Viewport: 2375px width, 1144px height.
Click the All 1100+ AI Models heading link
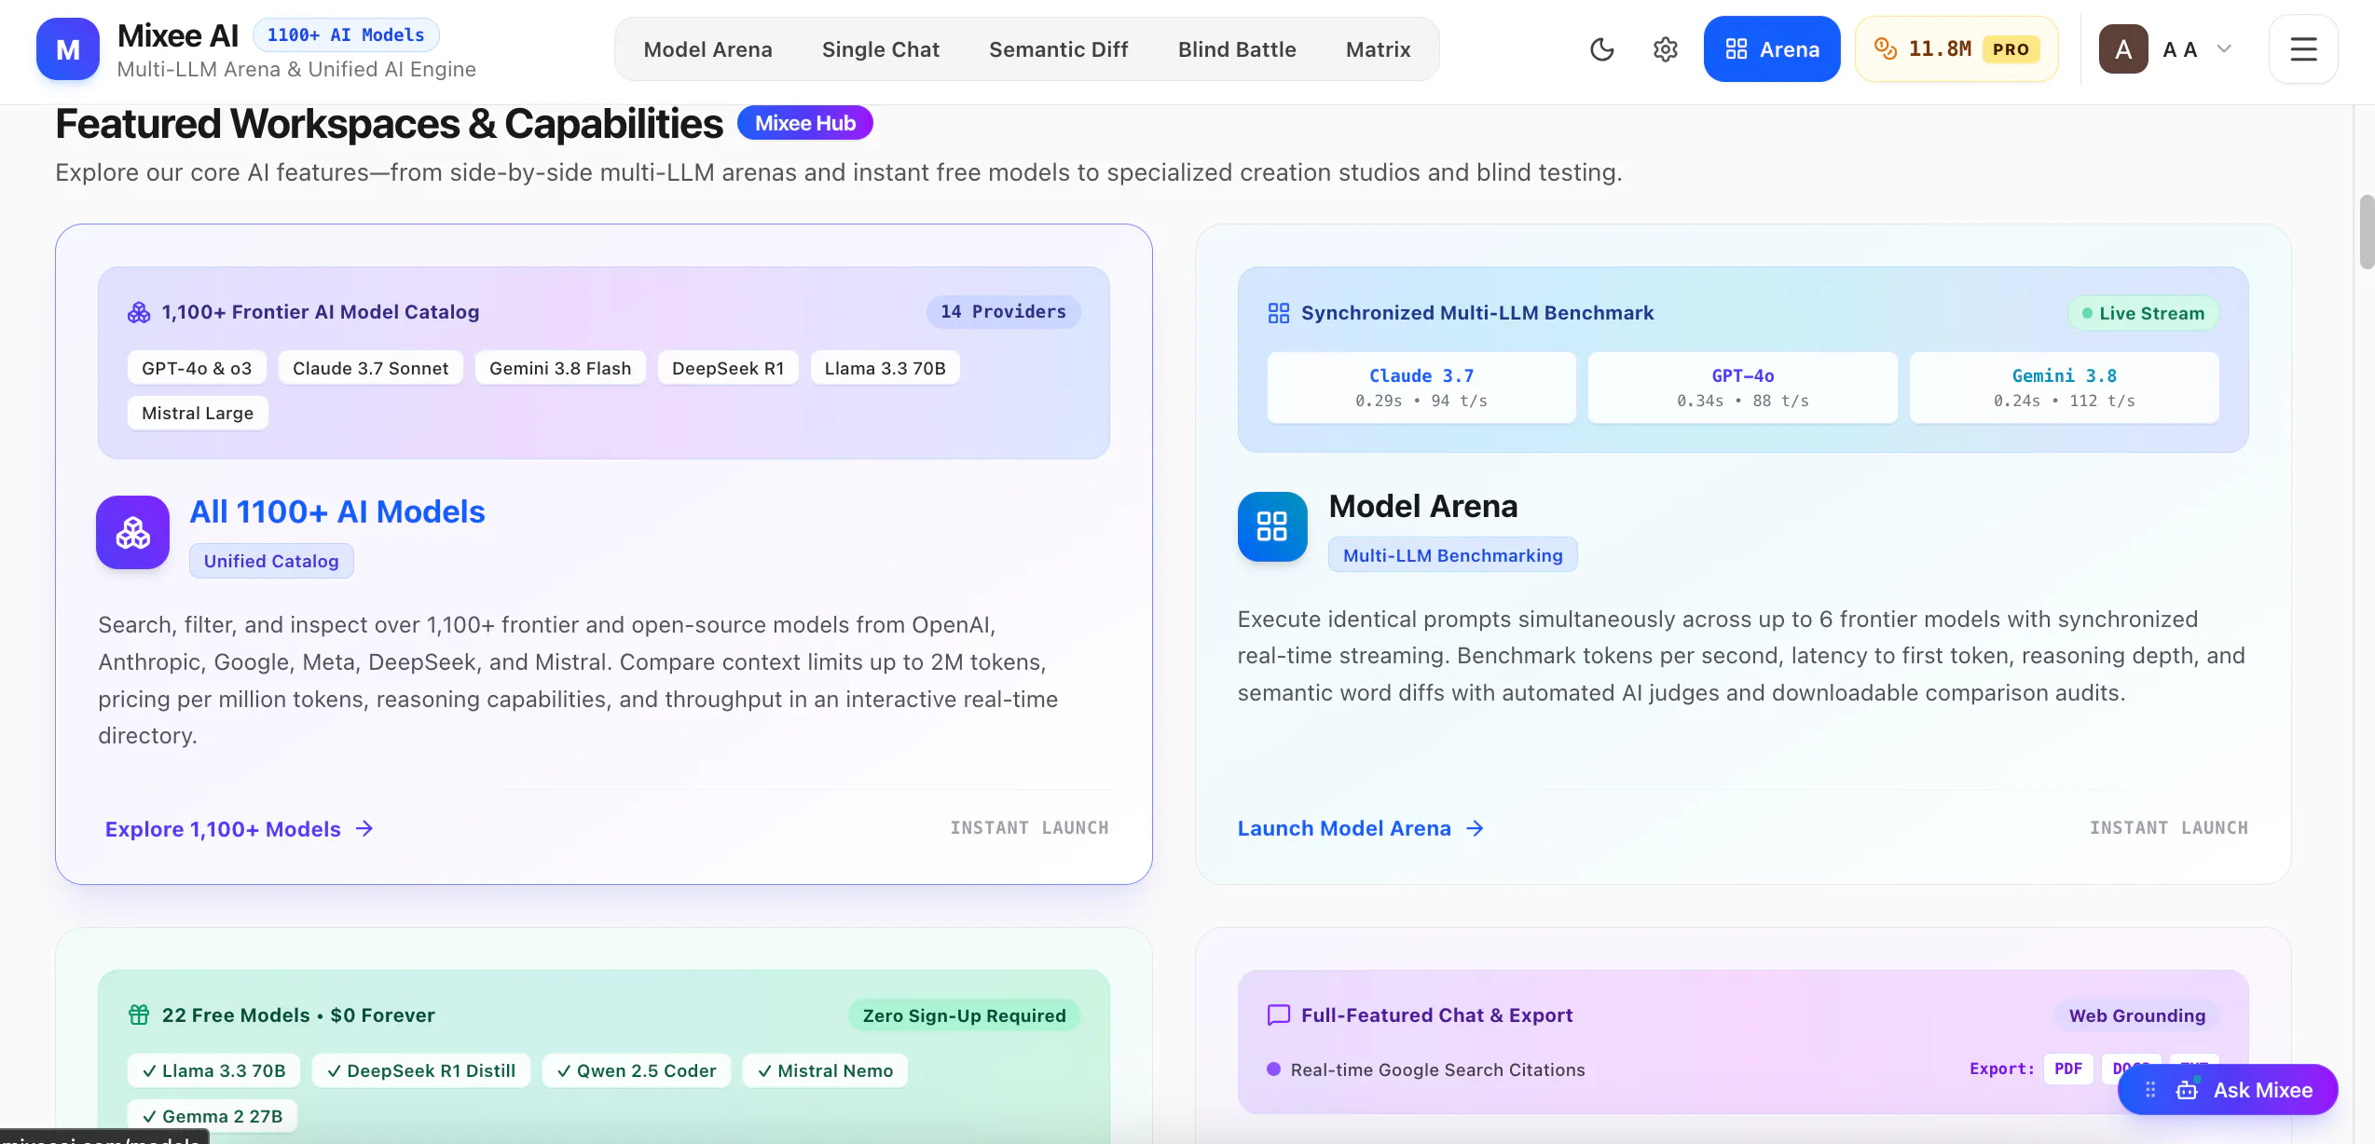pos(337,511)
